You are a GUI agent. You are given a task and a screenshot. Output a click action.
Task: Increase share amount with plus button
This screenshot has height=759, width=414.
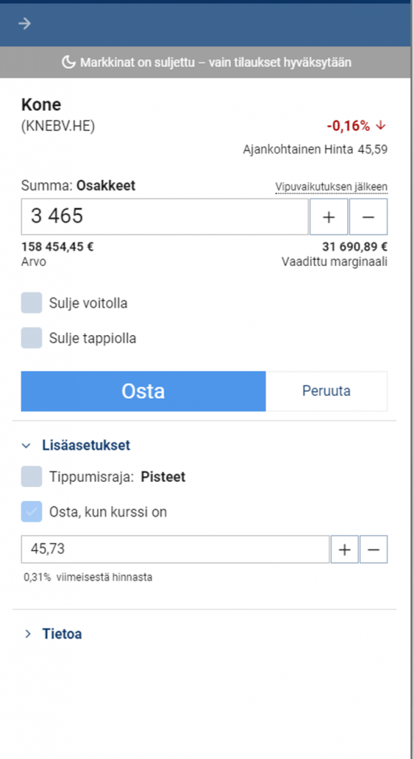coord(328,217)
